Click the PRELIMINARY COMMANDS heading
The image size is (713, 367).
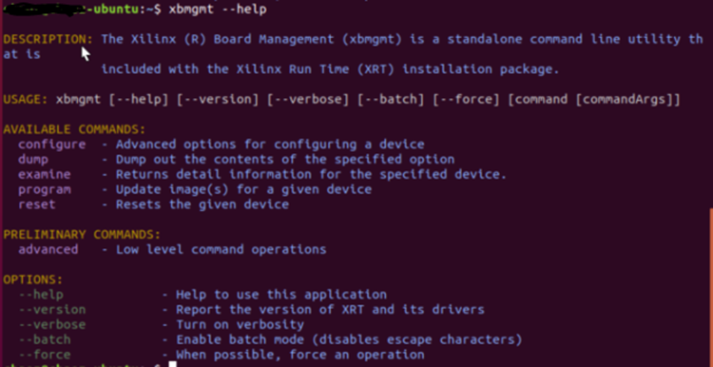click(x=82, y=235)
